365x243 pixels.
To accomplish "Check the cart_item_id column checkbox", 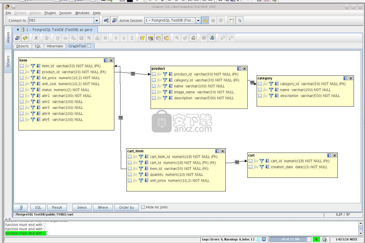I will pos(130,157).
